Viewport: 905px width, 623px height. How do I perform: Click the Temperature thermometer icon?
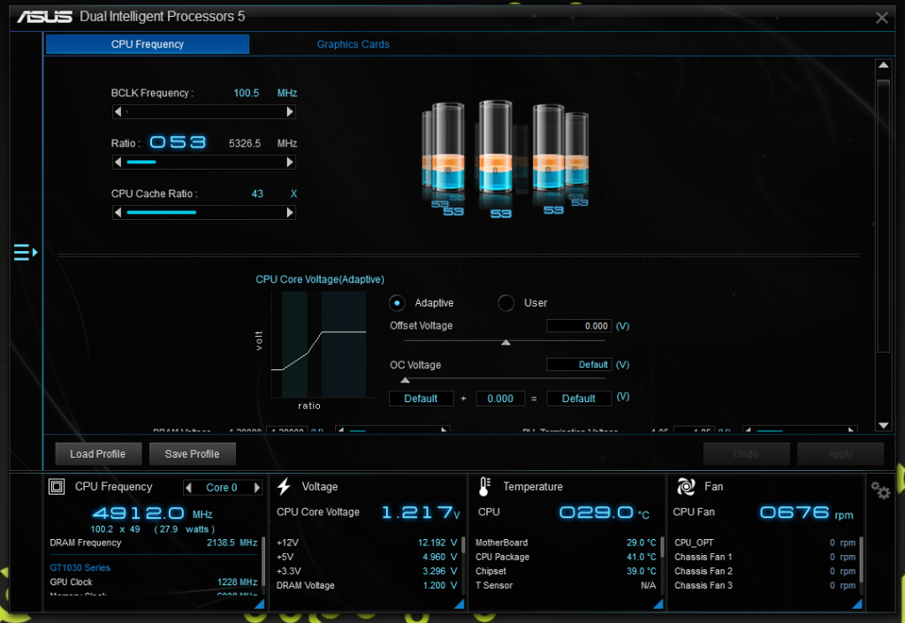[484, 487]
